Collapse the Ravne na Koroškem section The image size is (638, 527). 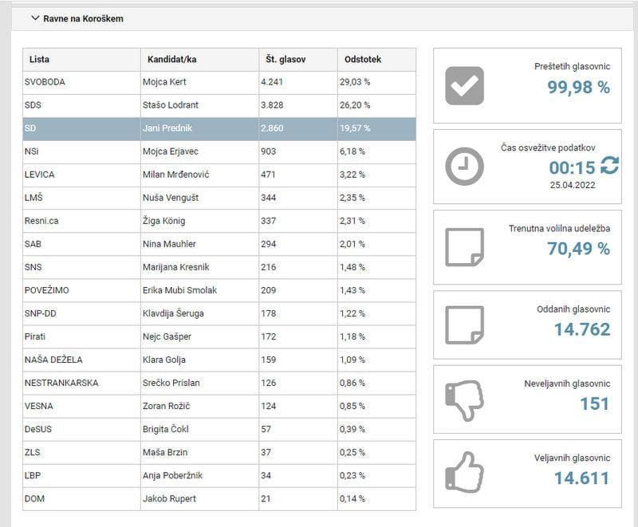point(35,18)
